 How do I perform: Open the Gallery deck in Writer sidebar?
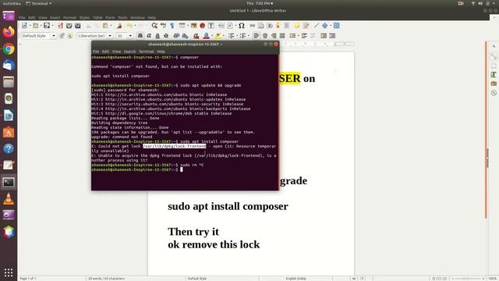pos(494,84)
